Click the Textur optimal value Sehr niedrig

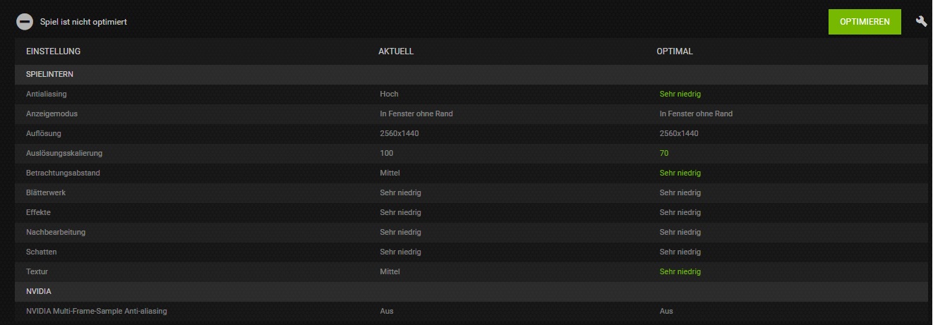tap(680, 271)
